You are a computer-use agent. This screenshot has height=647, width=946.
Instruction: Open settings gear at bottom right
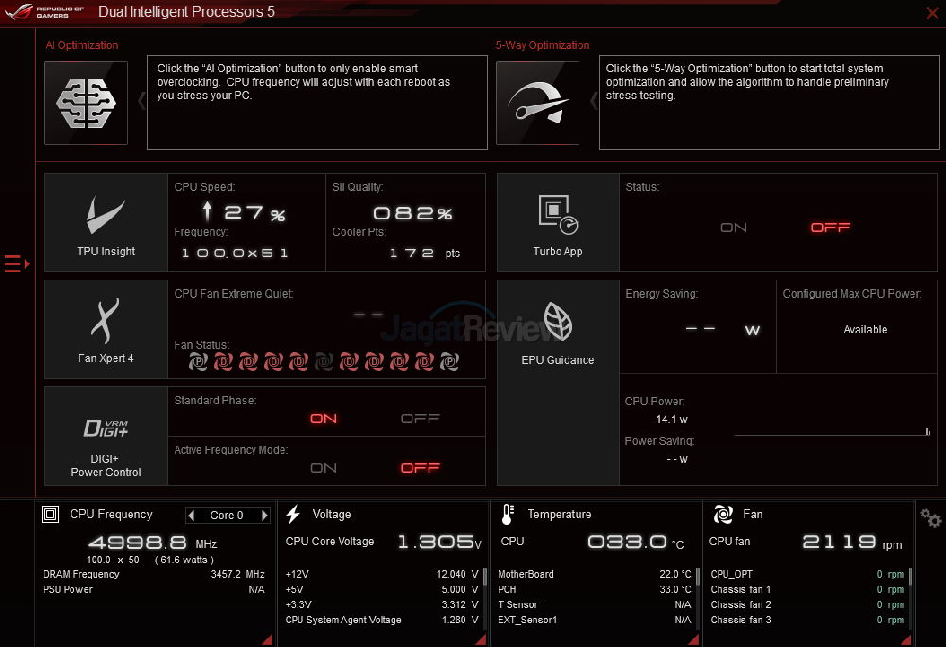point(930,518)
